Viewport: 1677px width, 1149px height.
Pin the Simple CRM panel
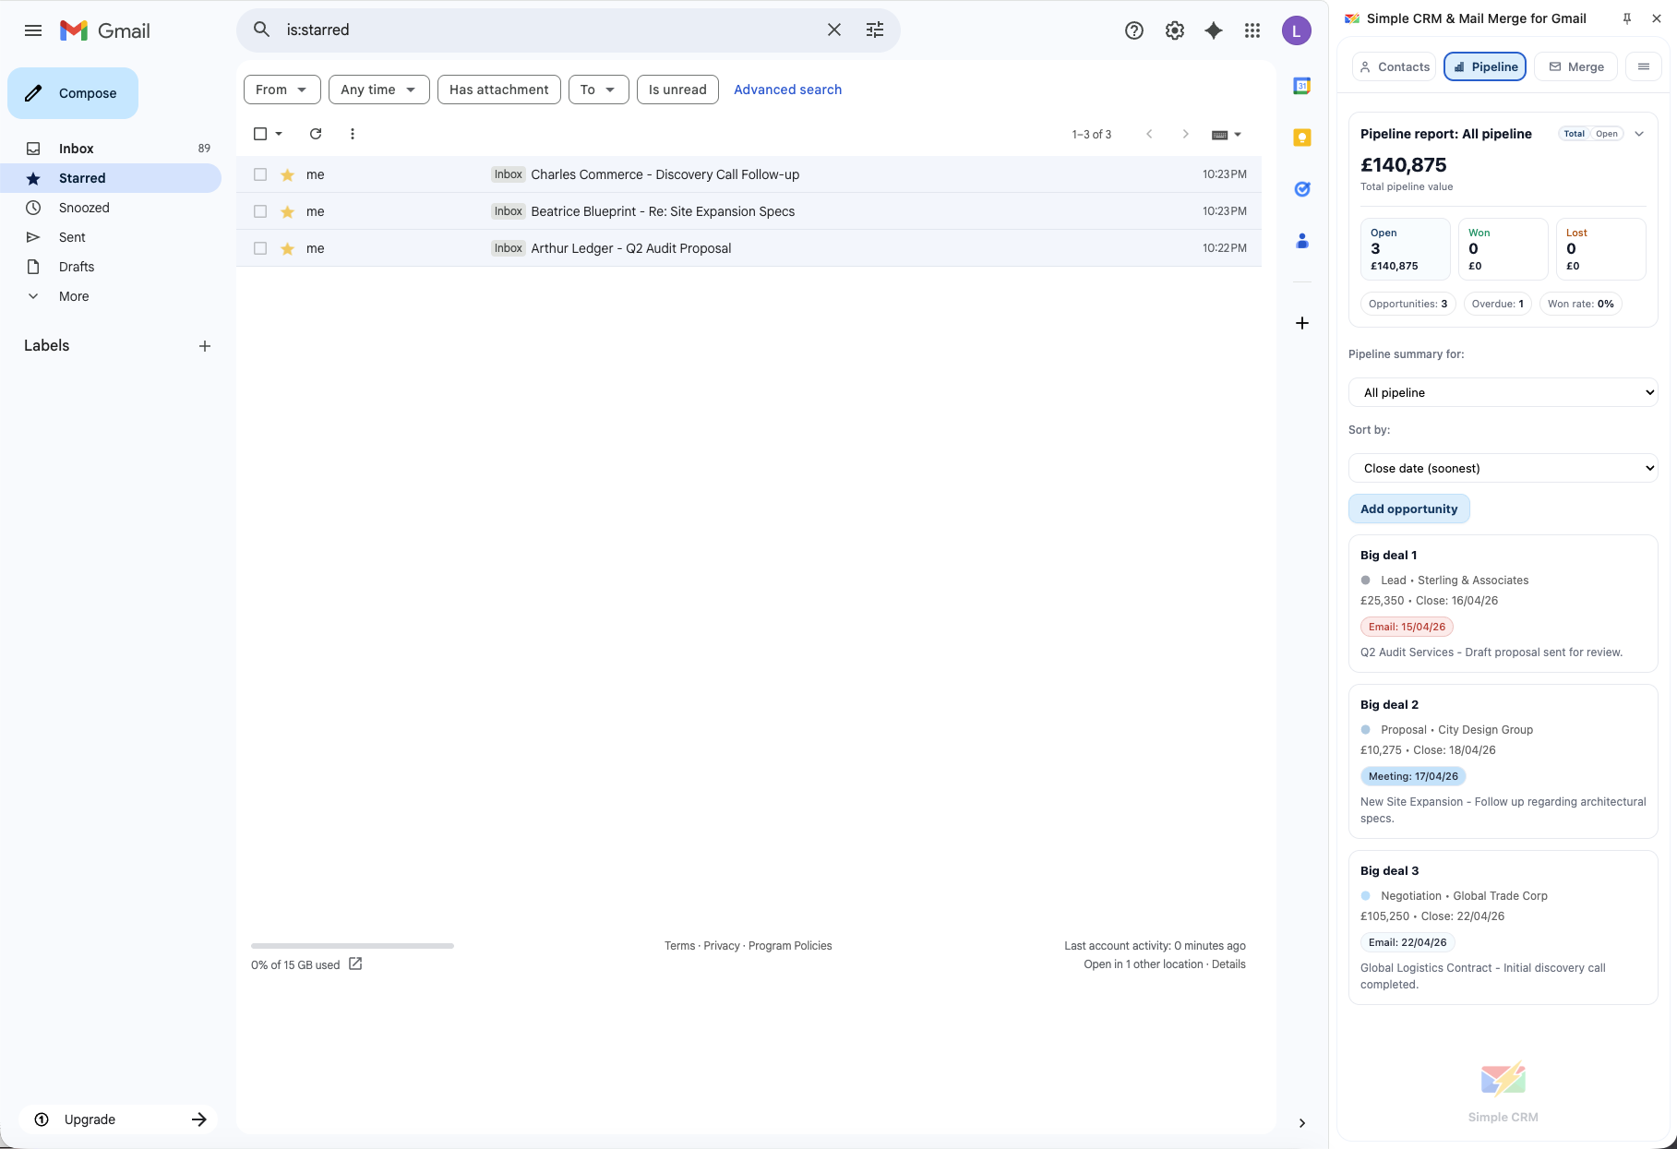(1627, 18)
